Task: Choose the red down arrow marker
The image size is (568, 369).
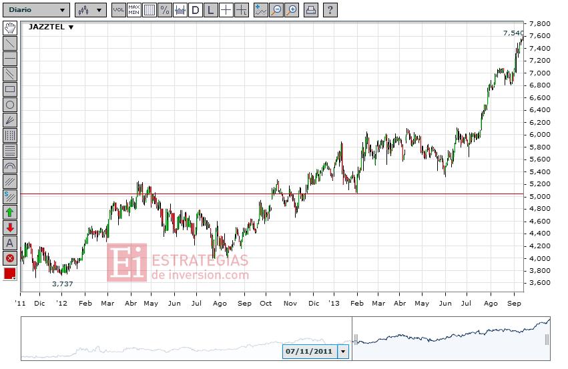Action: pos(10,228)
